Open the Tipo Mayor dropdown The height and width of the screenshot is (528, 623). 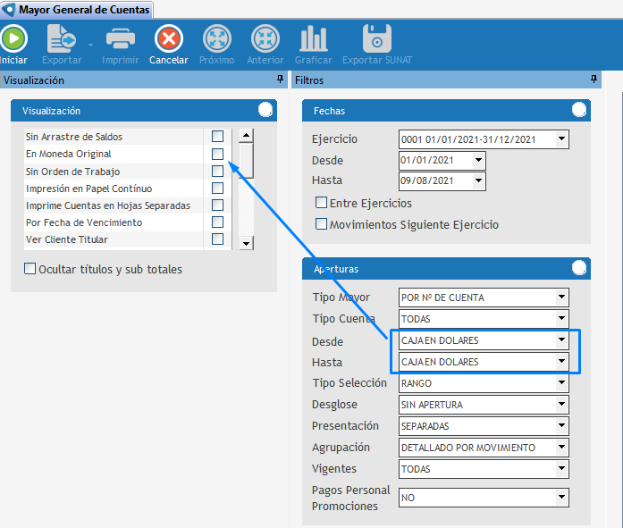tap(561, 298)
